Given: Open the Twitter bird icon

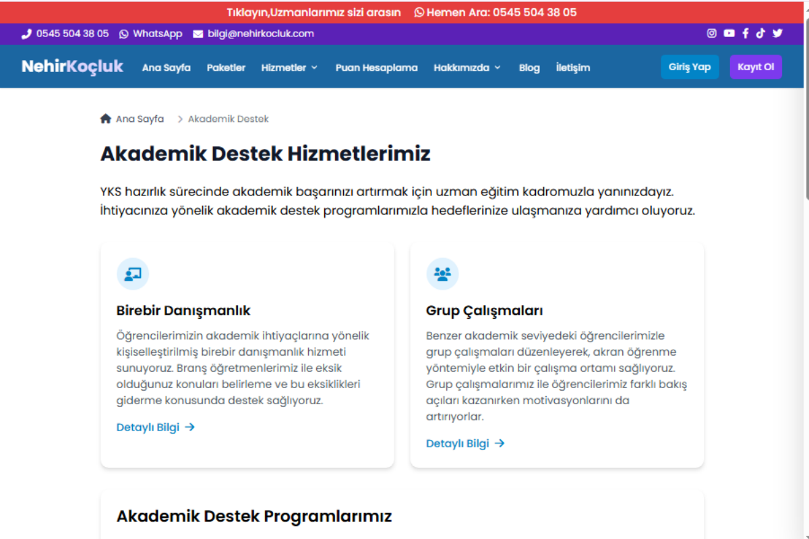Looking at the screenshot, I should (x=777, y=33).
